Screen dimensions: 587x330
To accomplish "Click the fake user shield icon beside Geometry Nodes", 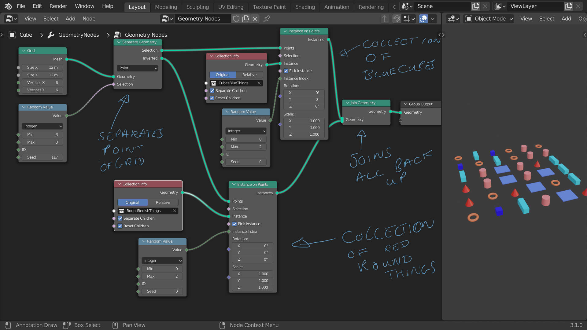I will [x=236, y=19].
